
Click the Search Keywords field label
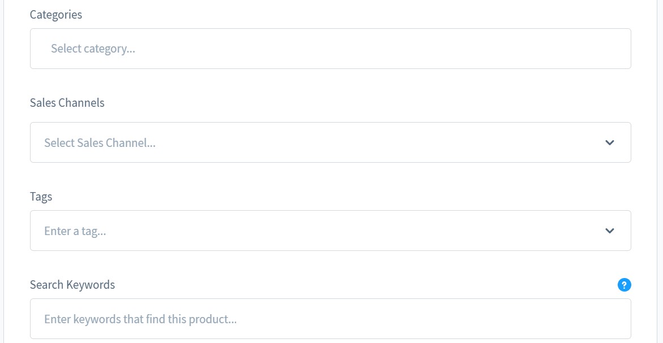[x=72, y=285]
